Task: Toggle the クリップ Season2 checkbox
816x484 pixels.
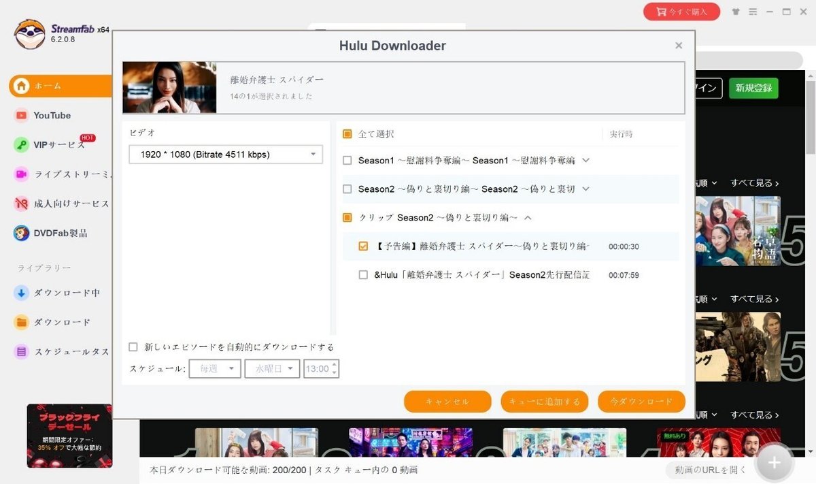Action: pos(347,218)
